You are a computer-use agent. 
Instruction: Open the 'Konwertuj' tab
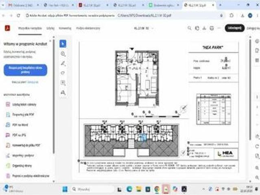(x=65, y=28)
